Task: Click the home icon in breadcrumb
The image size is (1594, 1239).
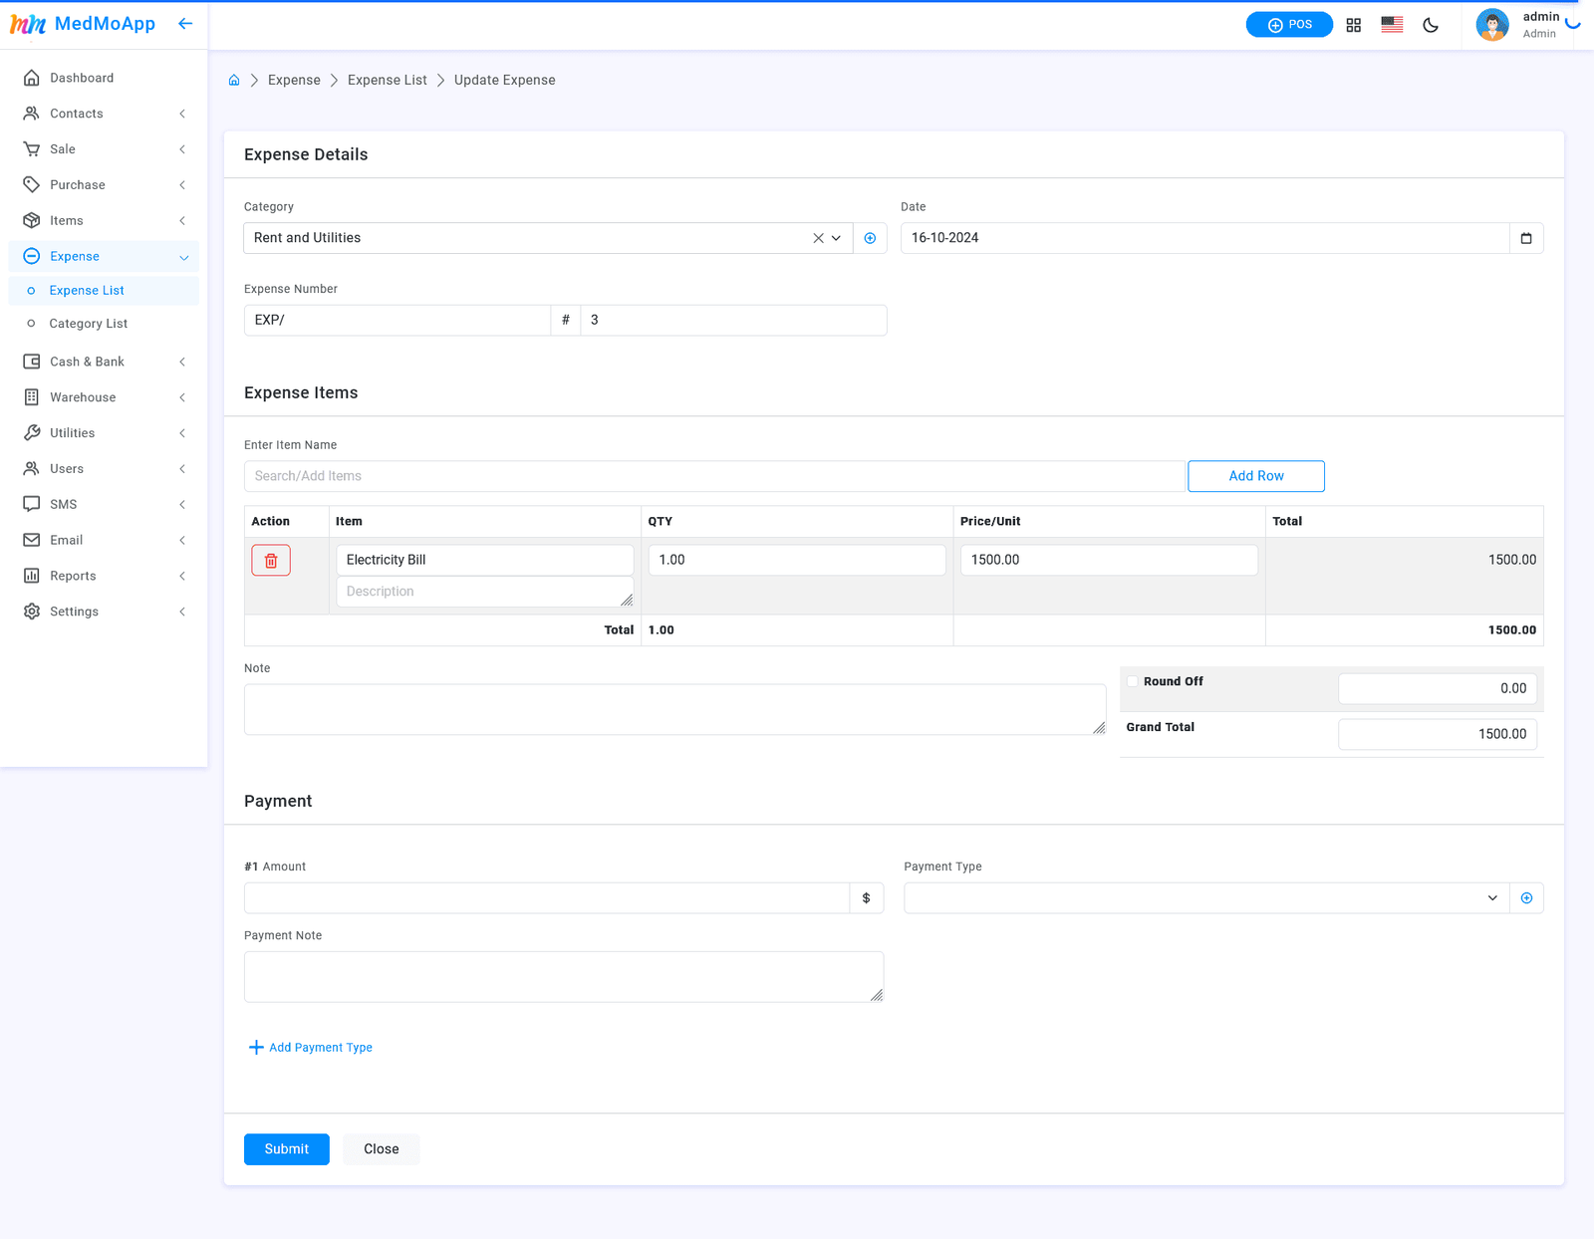Action: tap(234, 80)
